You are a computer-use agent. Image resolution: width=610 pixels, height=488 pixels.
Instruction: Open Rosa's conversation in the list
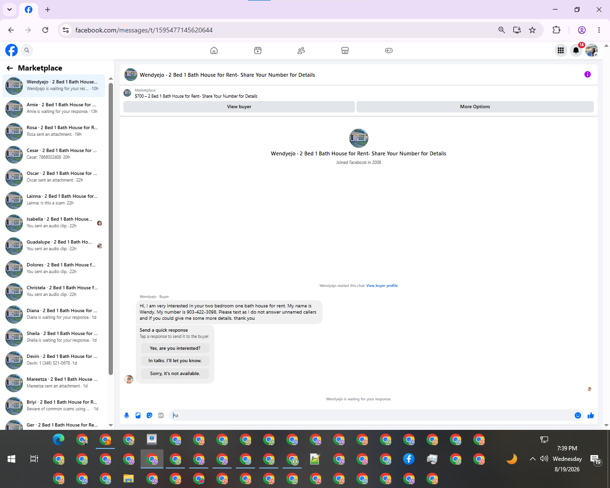[x=53, y=131]
